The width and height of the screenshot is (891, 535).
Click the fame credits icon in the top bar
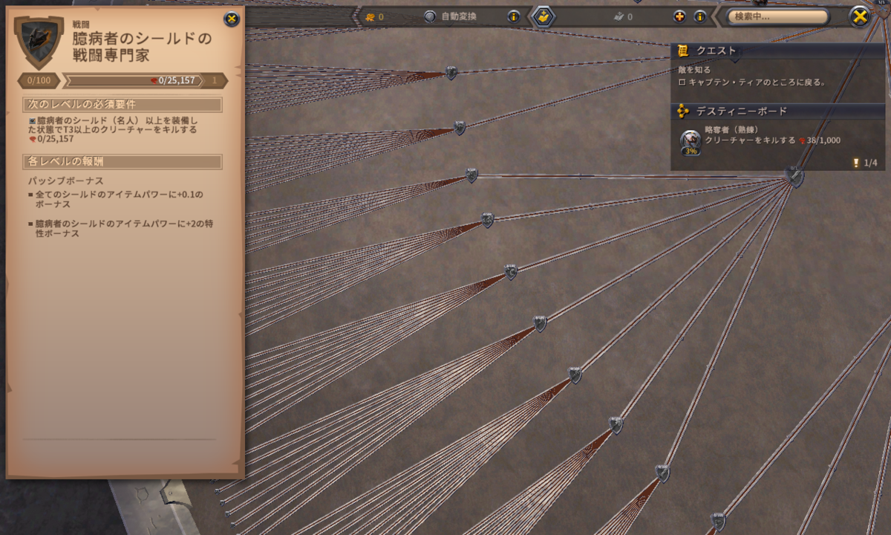click(369, 16)
